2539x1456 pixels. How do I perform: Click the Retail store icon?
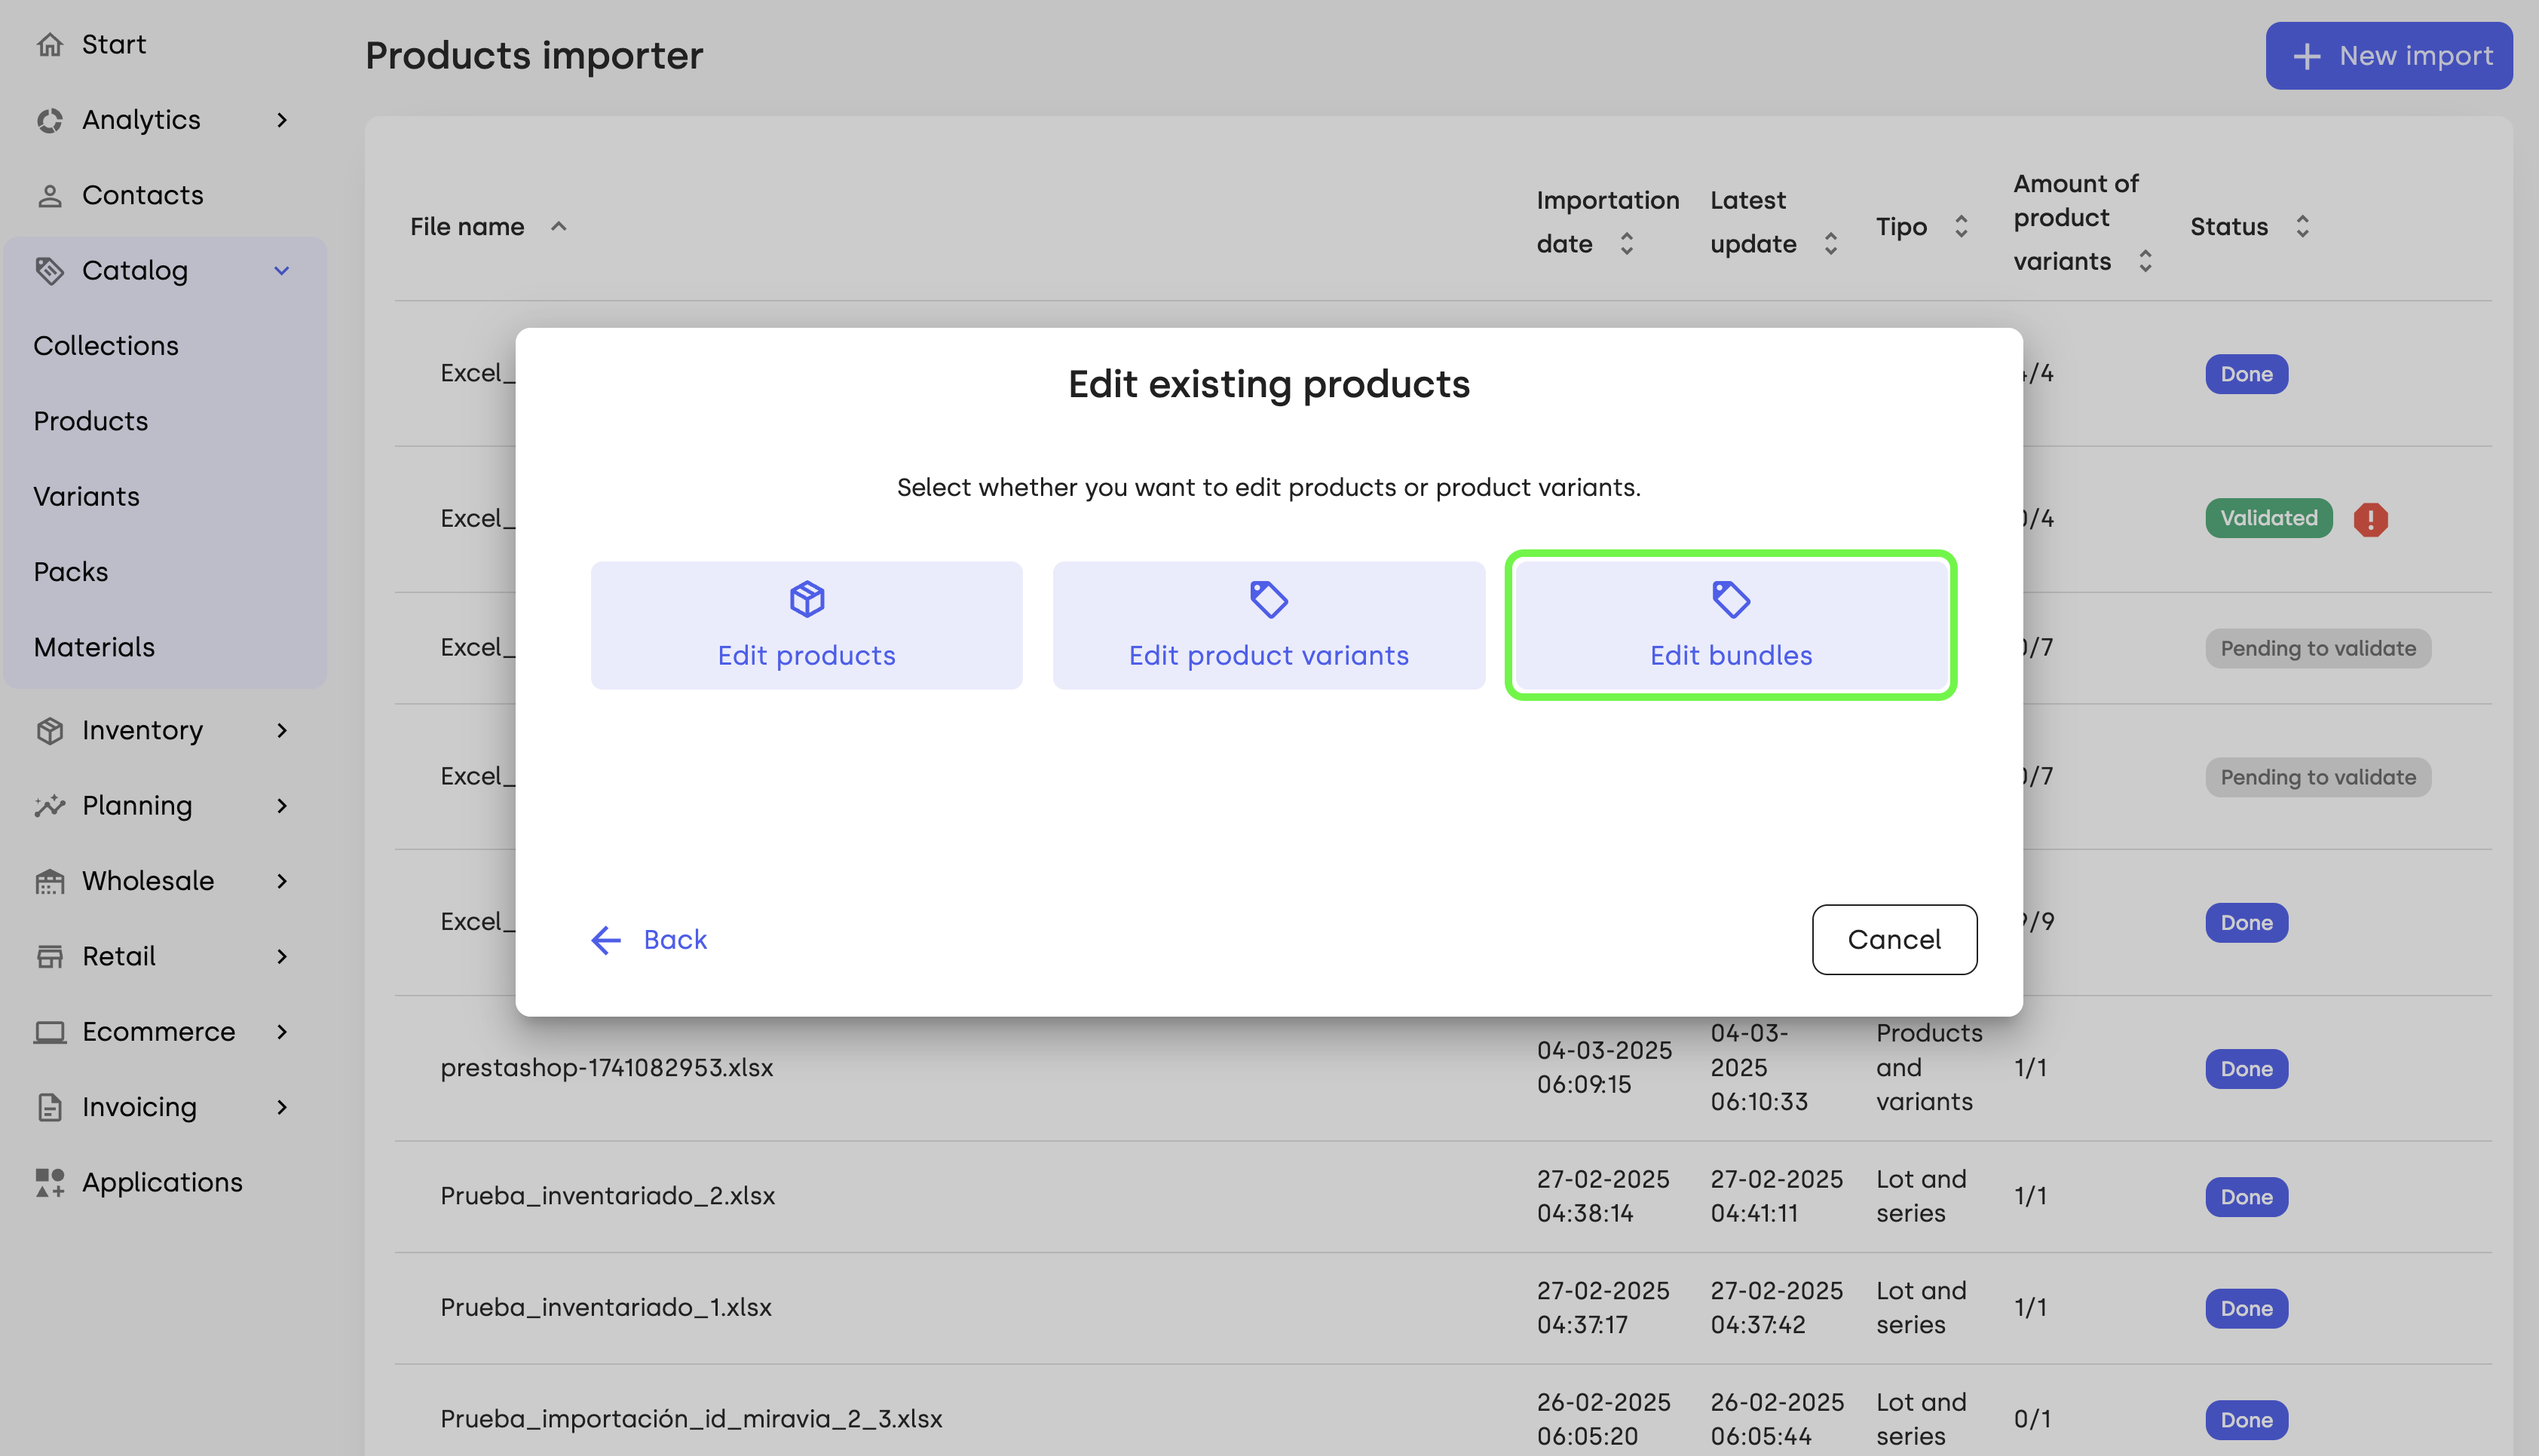point(50,956)
